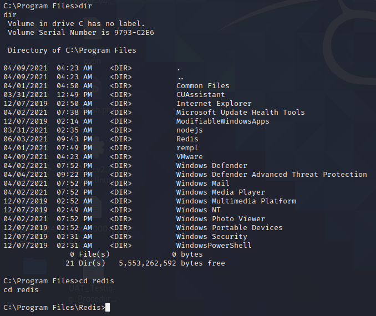Click the time '12:49 PM' on the CUAssistant row
The height and width of the screenshot is (316, 376).
[x=74, y=95]
